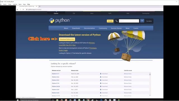Viewport: 179px width, 101px height.
Task: Click the browser back arrow
Action: point(17,9)
